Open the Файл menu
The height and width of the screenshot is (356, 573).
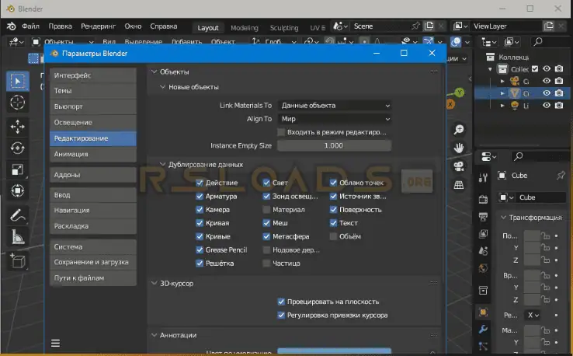[31, 26]
